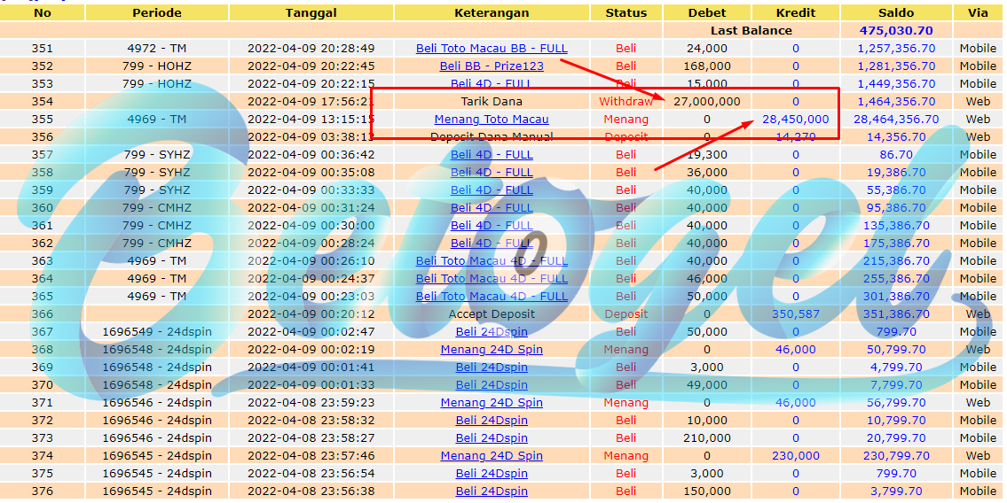This screenshot has height=503, width=1007.
Task: Open the Beli BB - Prize123 link
Action: (x=492, y=66)
